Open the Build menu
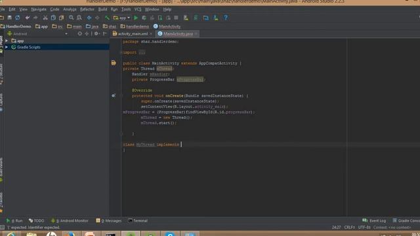 click(x=102, y=9)
